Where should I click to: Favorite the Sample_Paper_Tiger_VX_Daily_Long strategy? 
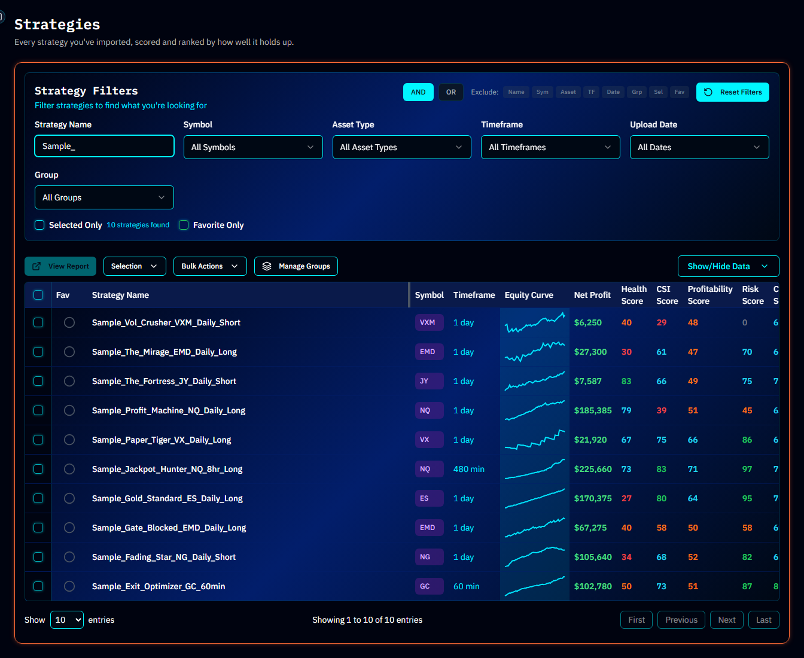pyautogui.click(x=69, y=440)
